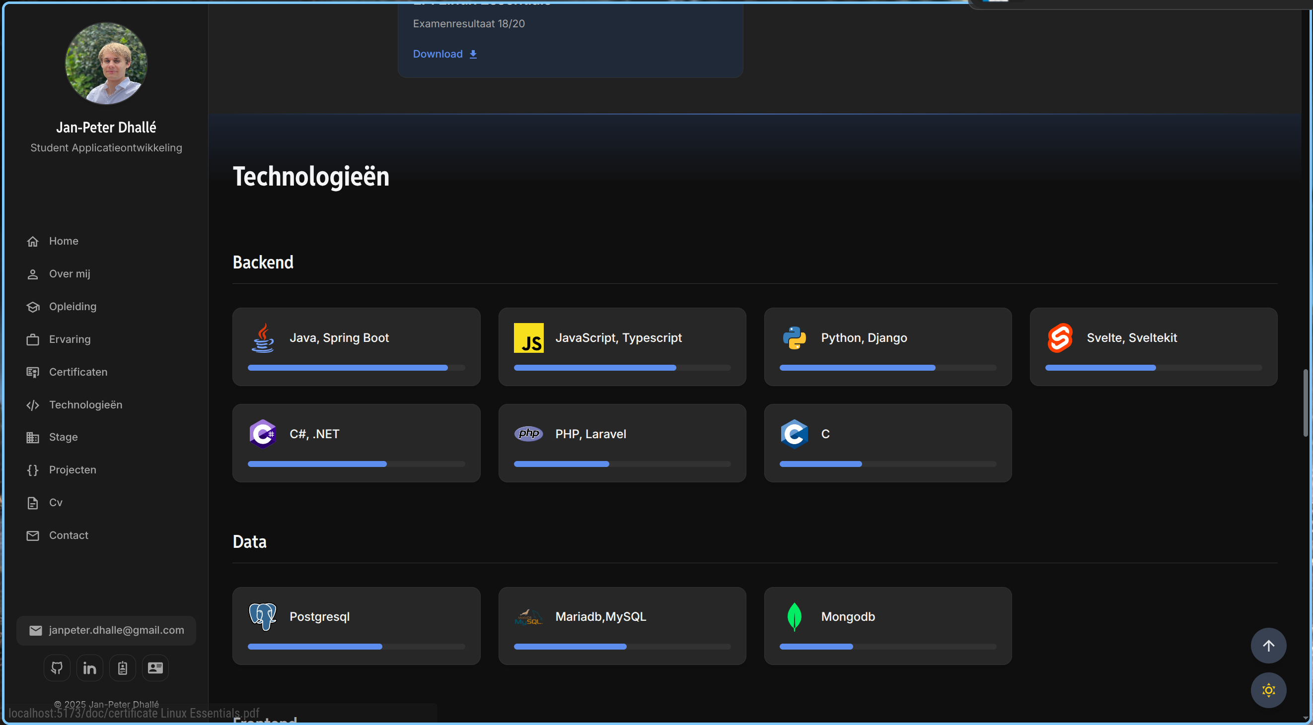The image size is (1313, 725).
Task: Click the Java logo icon
Action: (263, 338)
